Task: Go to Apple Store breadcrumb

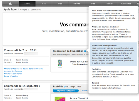Action: coord(10,9)
